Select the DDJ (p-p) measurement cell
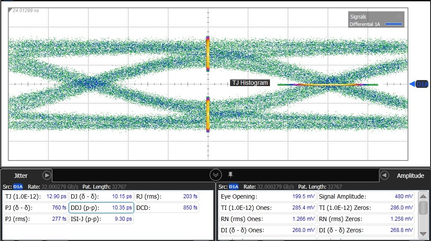Image resolution: width=431 pixels, height=241 pixels. pyautogui.click(x=101, y=208)
